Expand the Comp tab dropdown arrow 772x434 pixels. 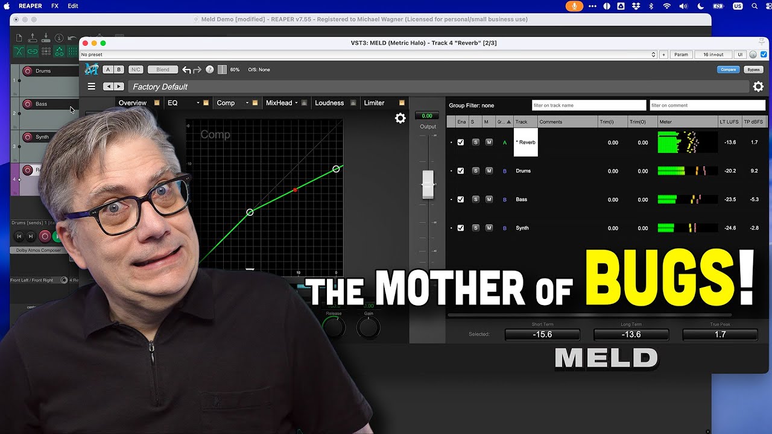click(247, 103)
